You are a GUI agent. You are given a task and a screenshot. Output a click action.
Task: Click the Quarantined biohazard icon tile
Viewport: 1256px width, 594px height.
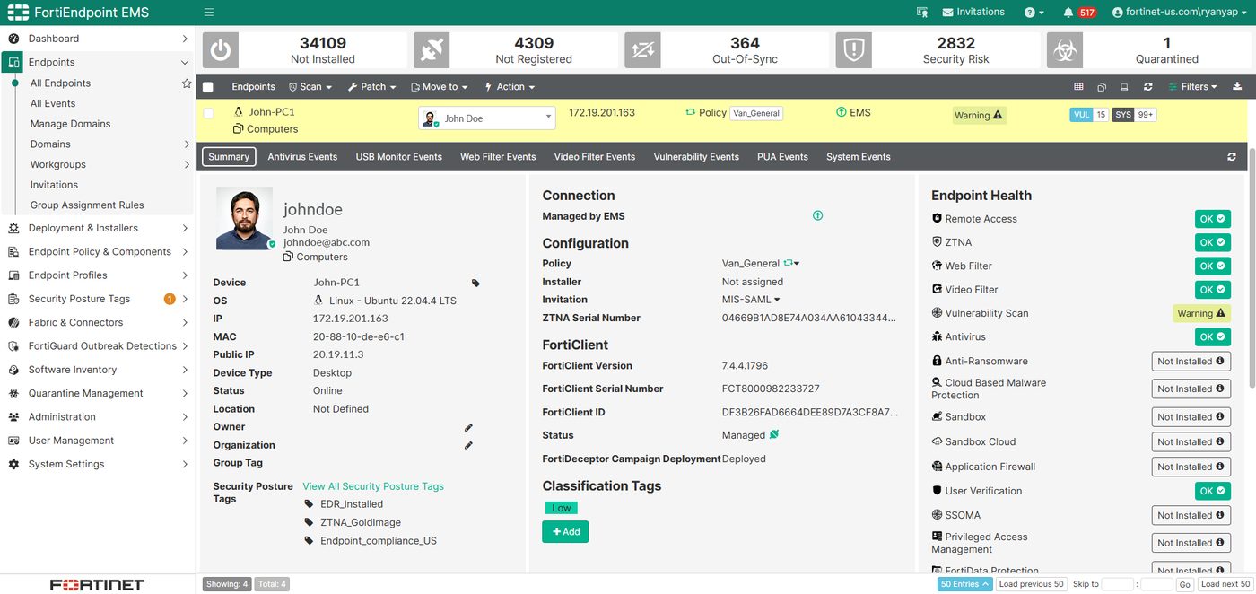pyautogui.click(x=1064, y=51)
